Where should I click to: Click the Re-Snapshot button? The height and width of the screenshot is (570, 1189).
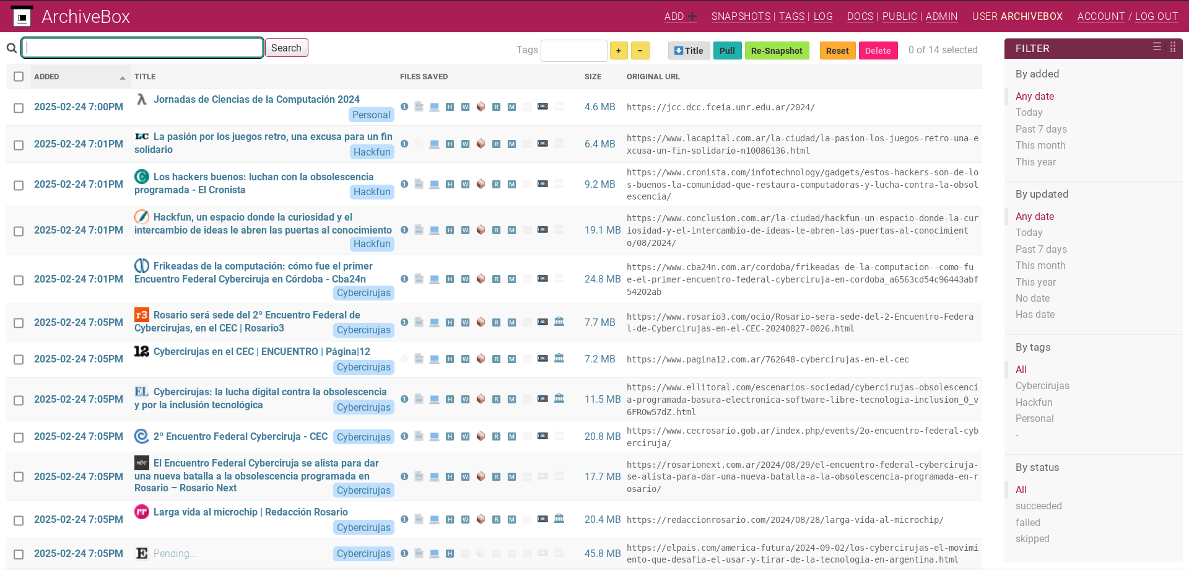click(x=777, y=51)
